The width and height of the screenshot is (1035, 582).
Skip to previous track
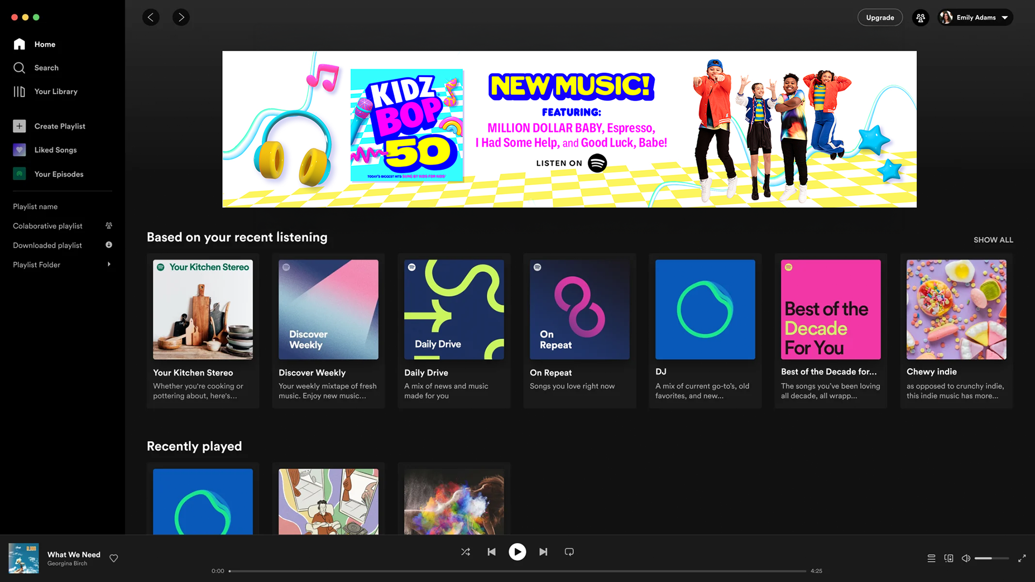(492, 552)
